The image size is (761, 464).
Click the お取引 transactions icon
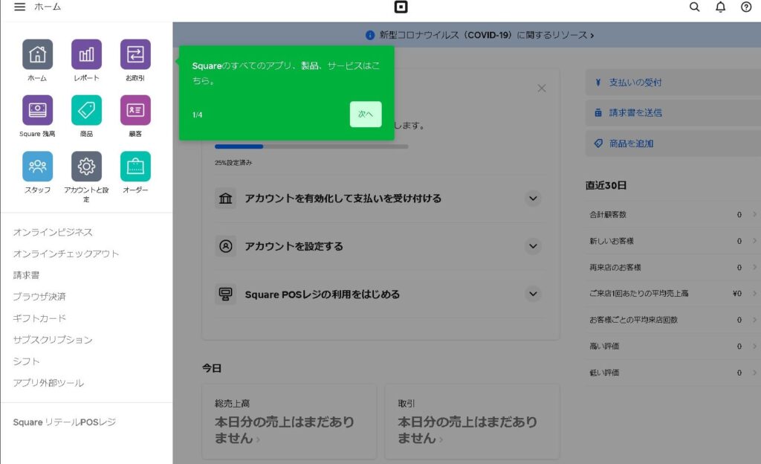[135, 54]
